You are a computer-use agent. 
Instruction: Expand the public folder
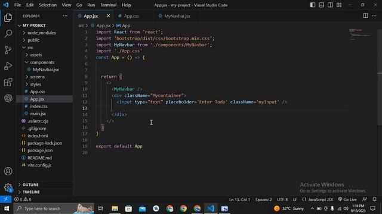[45, 40]
